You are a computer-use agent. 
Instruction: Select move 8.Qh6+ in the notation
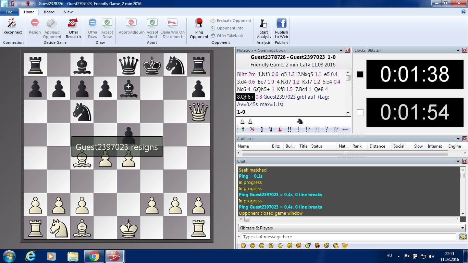click(x=245, y=97)
